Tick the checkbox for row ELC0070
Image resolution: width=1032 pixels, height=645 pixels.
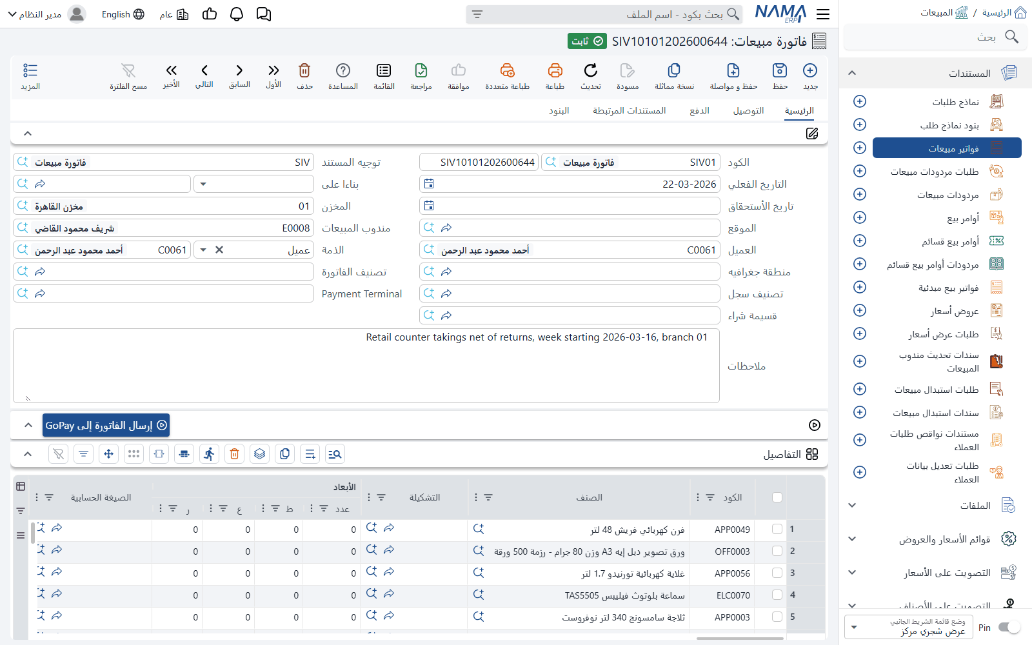pyautogui.click(x=777, y=595)
